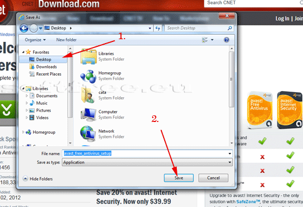303x207 pixels.
Task: Expand the Homegroup tree node
Action: pyautogui.click(x=23, y=132)
